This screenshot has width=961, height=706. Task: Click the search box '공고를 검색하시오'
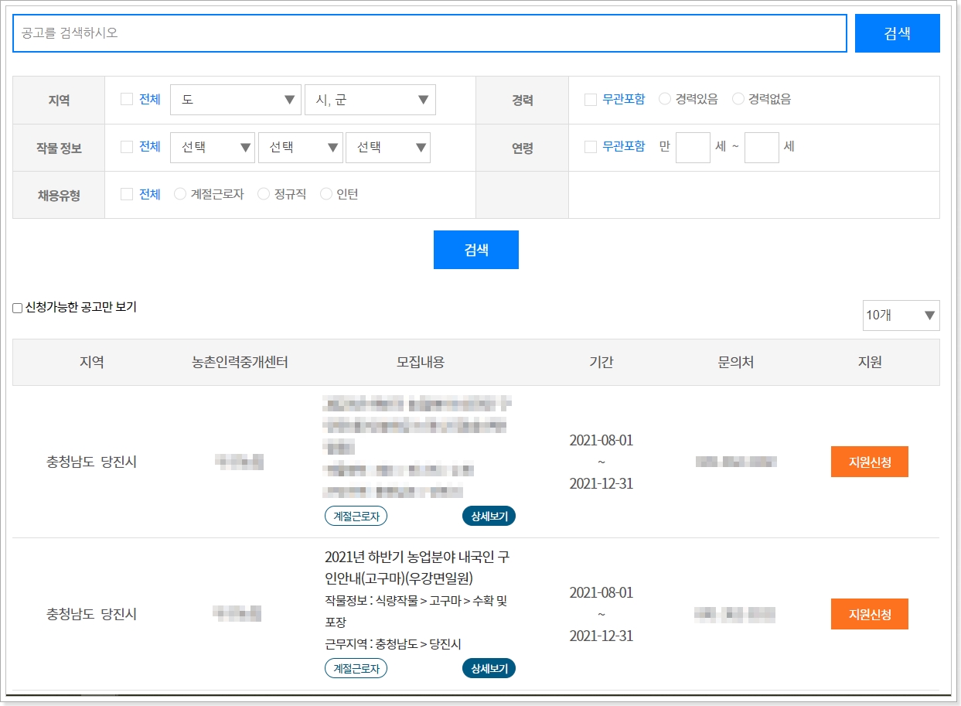pos(430,33)
